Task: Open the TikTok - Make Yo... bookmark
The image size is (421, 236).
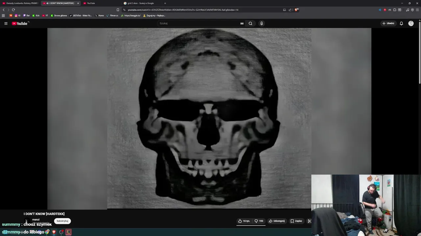Action: pyautogui.click(x=81, y=15)
